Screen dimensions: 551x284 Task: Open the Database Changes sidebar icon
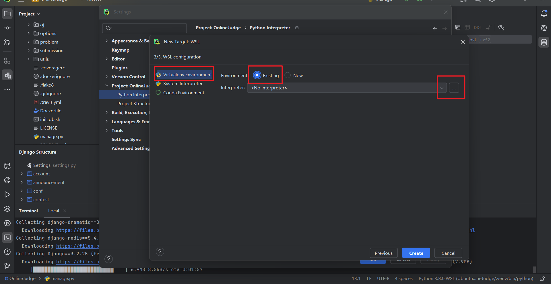click(x=7, y=166)
